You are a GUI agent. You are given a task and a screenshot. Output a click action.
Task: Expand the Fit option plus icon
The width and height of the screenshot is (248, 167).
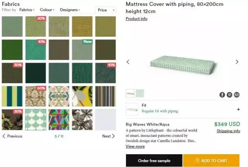pyautogui.click(x=238, y=109)
